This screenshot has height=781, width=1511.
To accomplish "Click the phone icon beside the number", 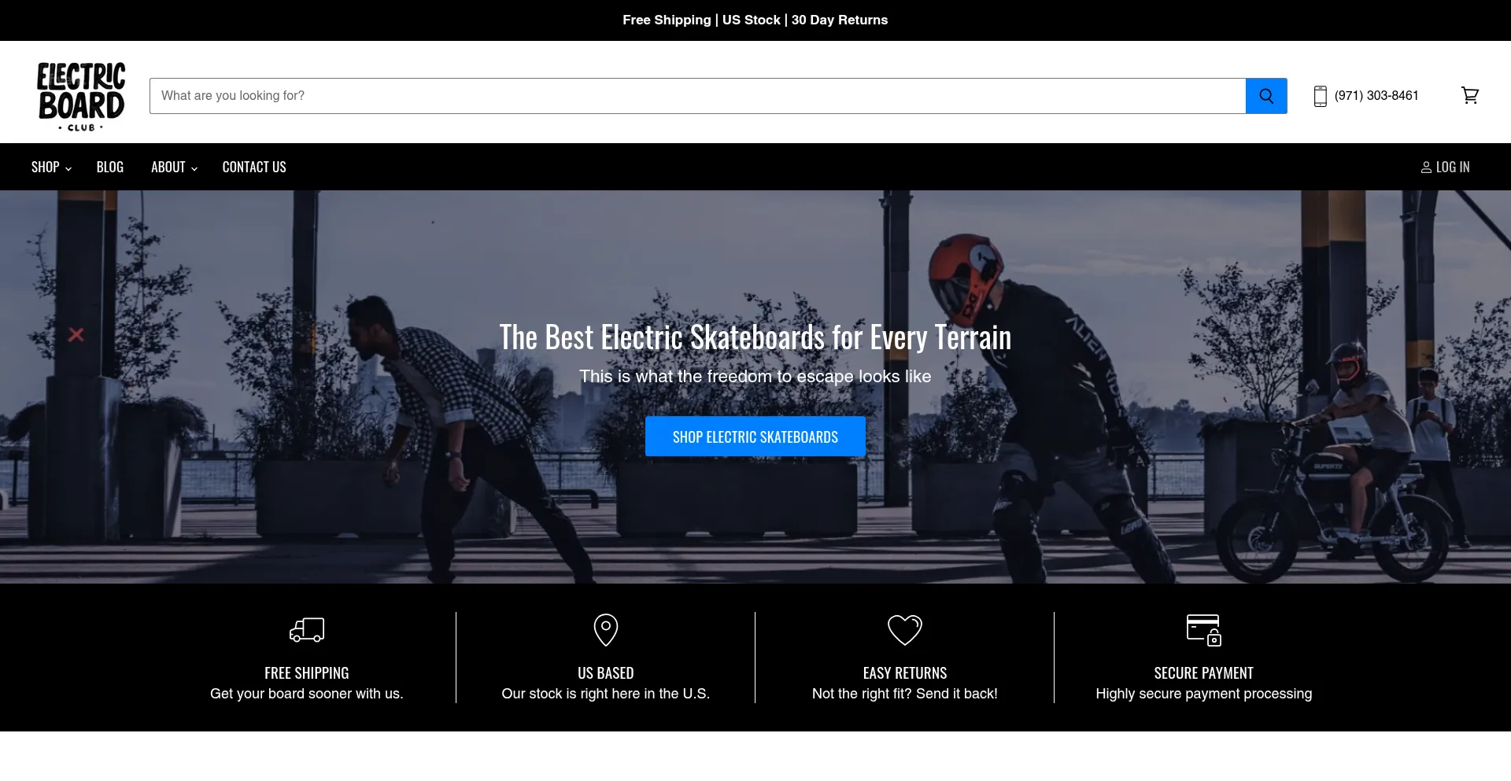I will (x=1321, y=96).
